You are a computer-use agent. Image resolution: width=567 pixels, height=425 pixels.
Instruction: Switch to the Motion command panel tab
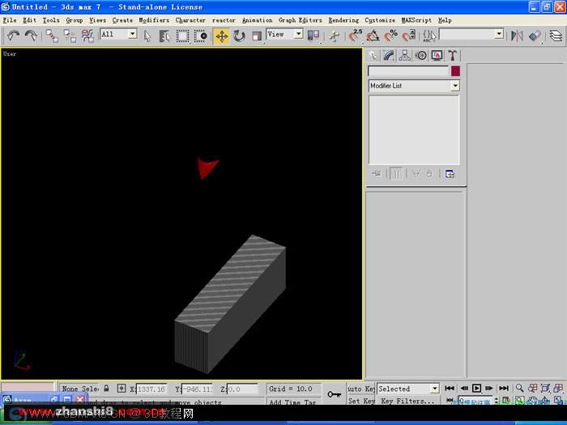coord(421,55)
